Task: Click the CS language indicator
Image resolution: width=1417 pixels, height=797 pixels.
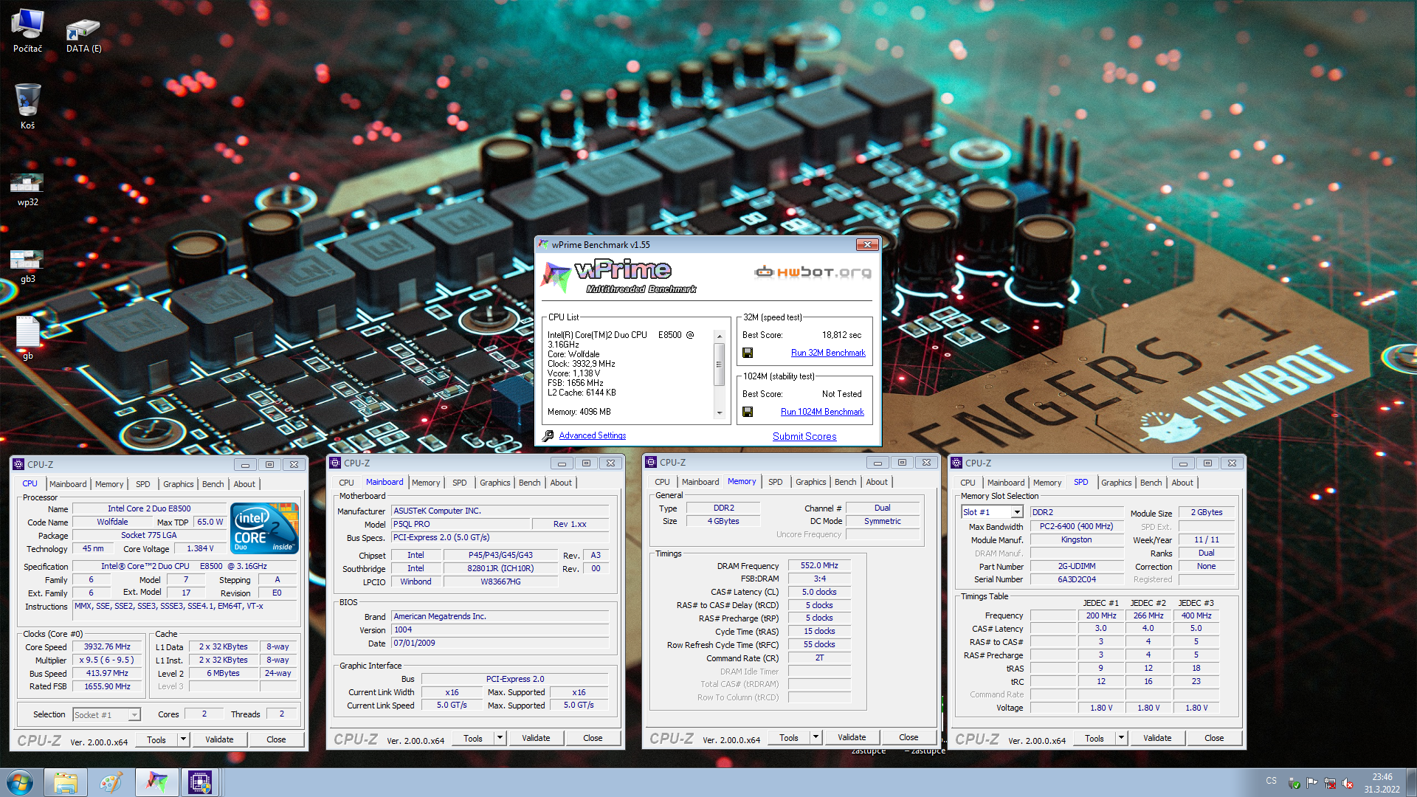Action: [1271, 781]
